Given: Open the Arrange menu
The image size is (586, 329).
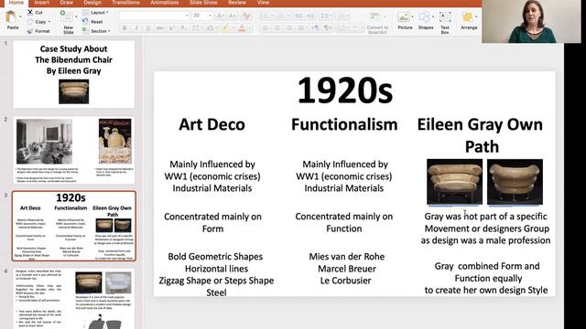Looking at the screenshot, I should [x=469, y=20].
